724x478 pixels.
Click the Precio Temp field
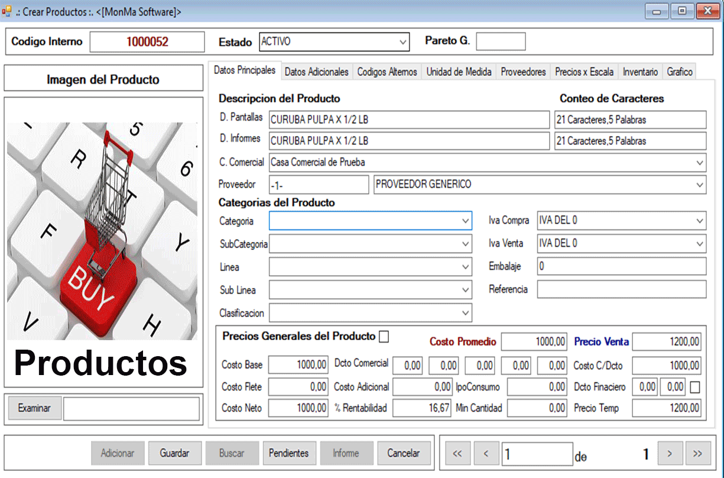coord(667,408)
